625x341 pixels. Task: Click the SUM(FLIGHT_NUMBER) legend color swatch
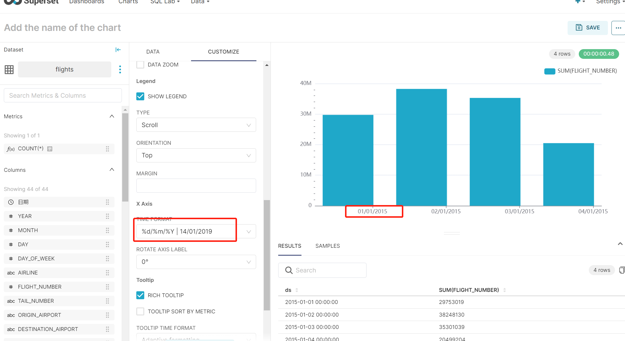tap(550, 71)
